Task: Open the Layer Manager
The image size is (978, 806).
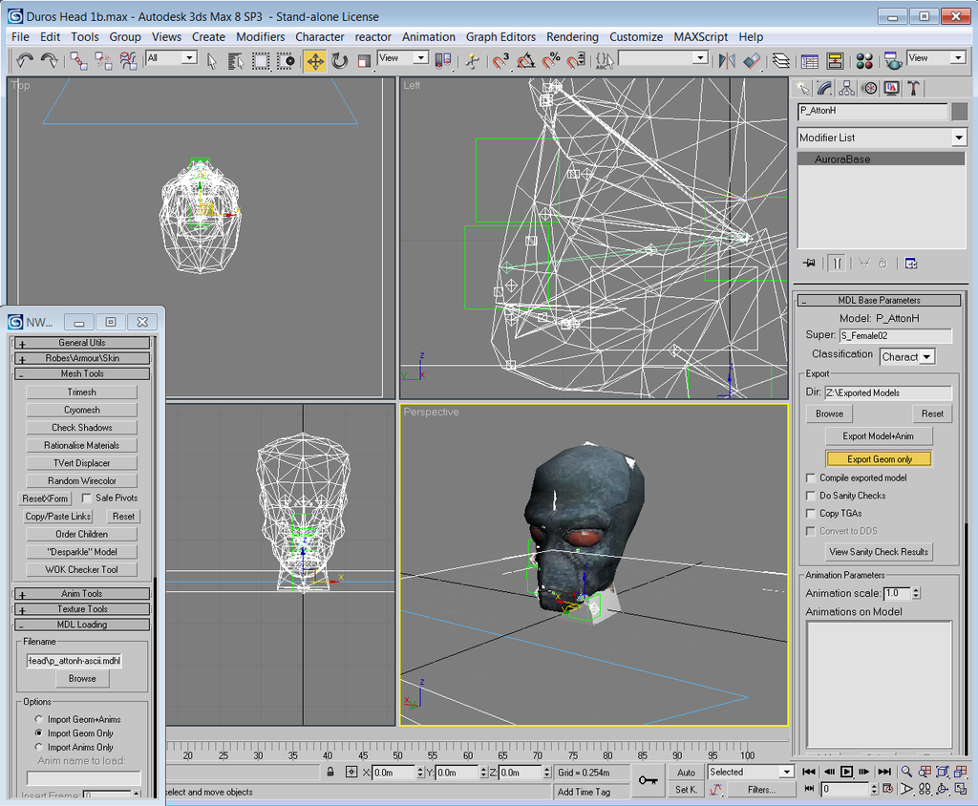Action: [781, 60]
